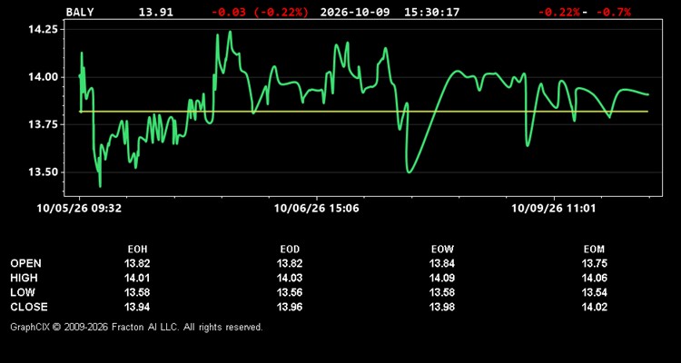
Task: Click the EOM open value 13.75
Action: coord(595,263)
